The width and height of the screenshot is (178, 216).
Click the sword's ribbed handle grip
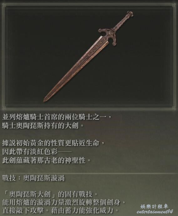click(x=121, y=23)
